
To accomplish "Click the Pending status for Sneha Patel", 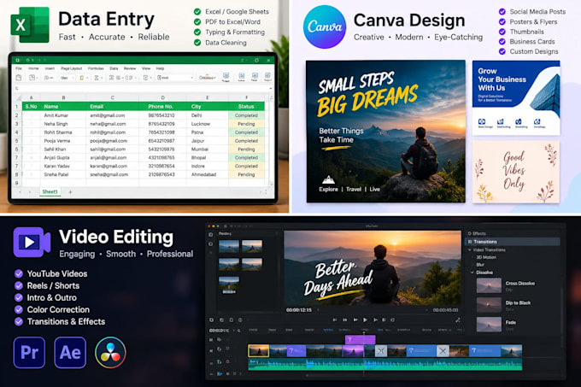I will [246, 174].
